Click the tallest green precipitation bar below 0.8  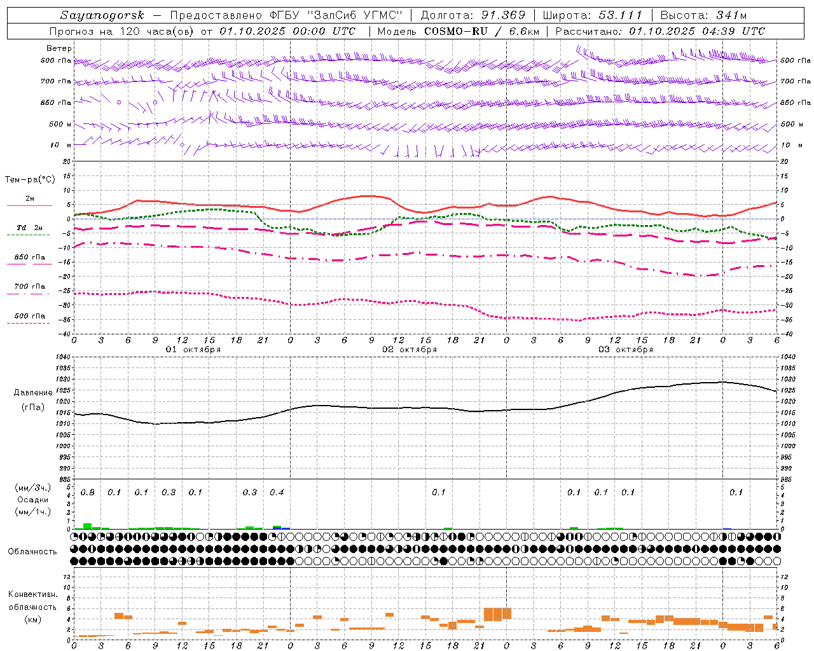(x=87, y=526)
